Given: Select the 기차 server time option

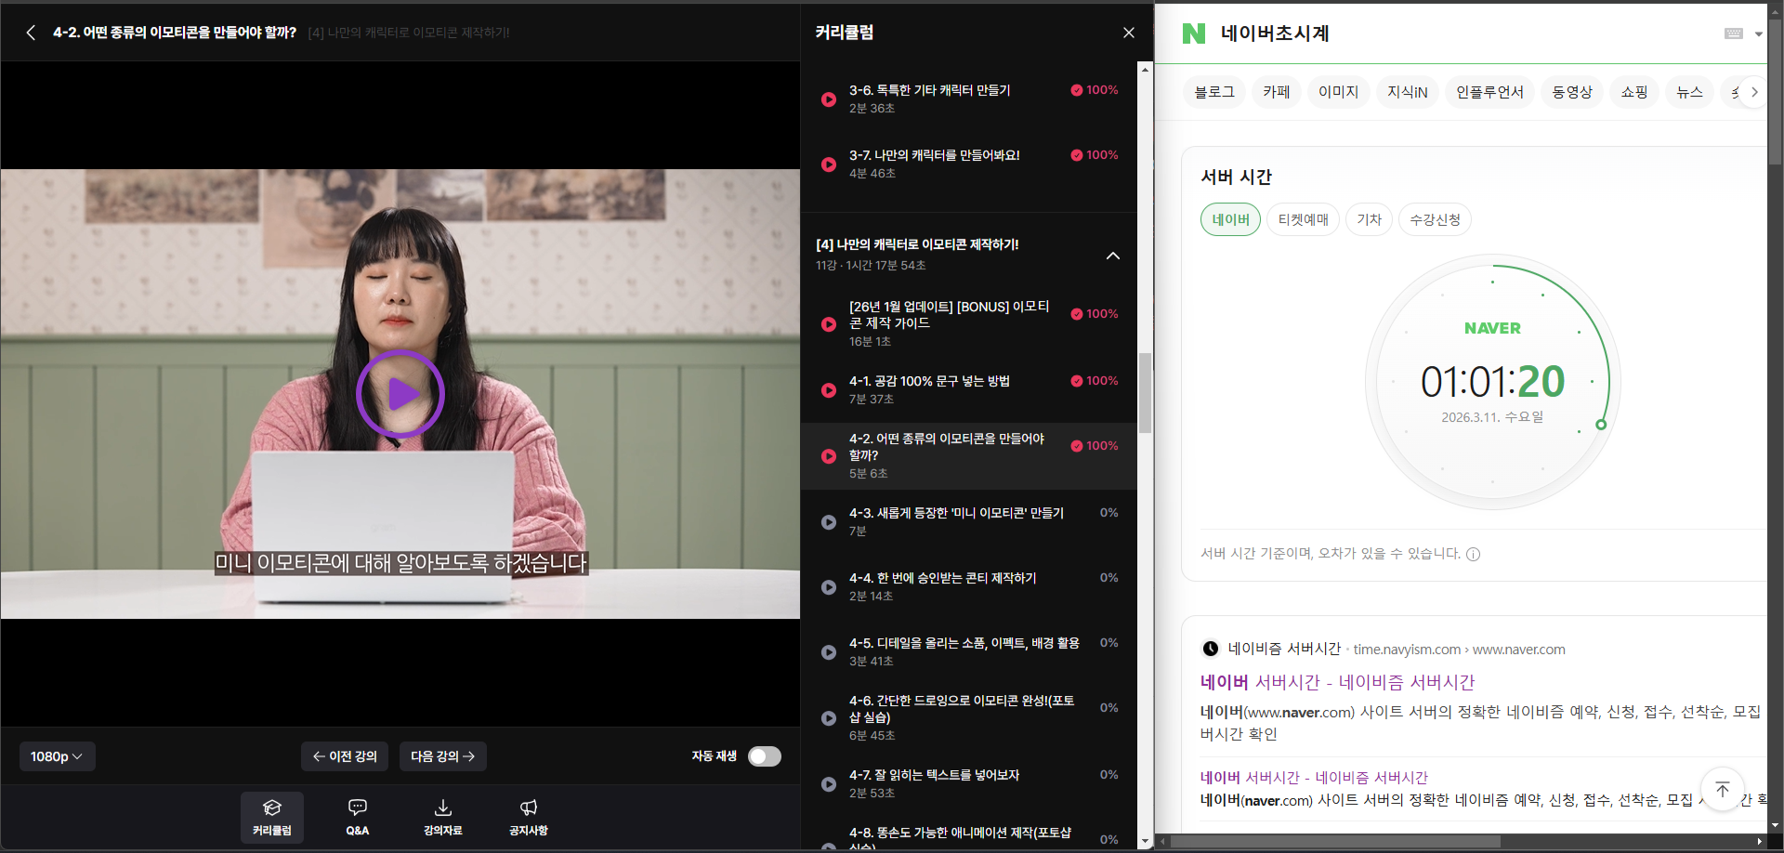Looking at the screenshot, I should click(1370, 219).
